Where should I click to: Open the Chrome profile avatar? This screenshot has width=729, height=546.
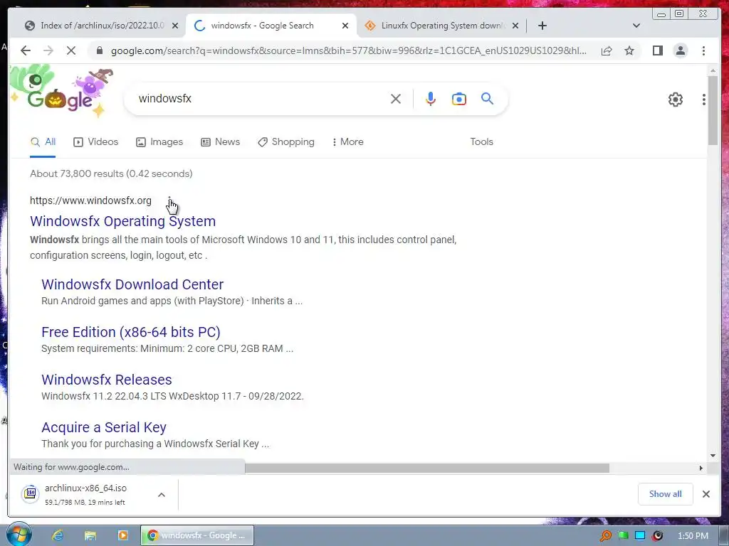pyautogui.click(x=680, y=50)
